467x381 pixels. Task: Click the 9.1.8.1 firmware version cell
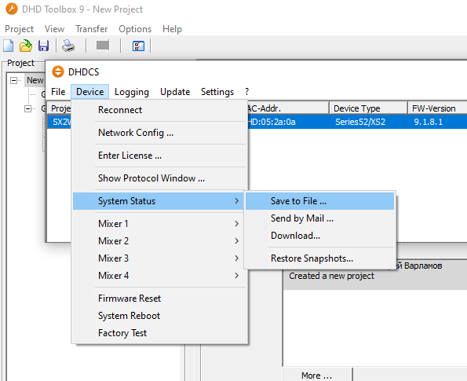click(429, 122)
